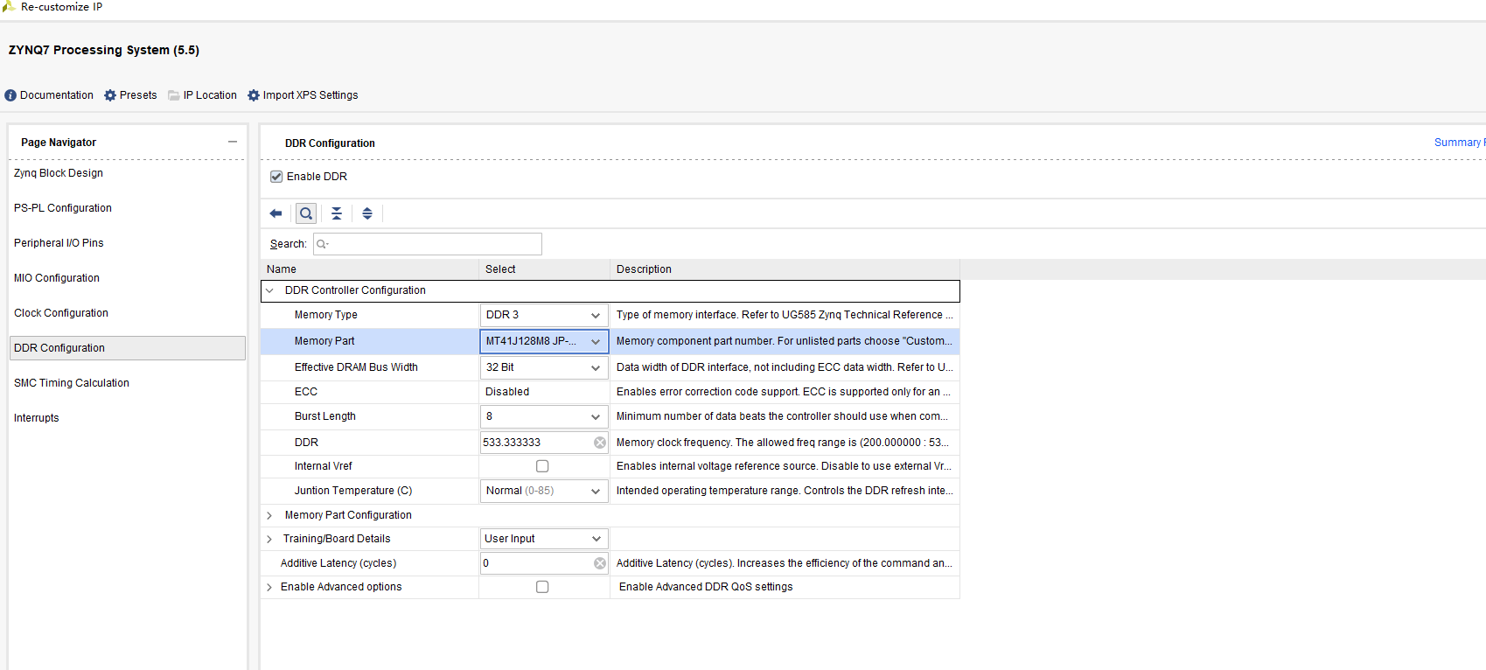Viewport: 1486px width, 670px height.
Task: Click Junction Temperature (C) row label
Action: pyautogui.click(x=353, y=491)
